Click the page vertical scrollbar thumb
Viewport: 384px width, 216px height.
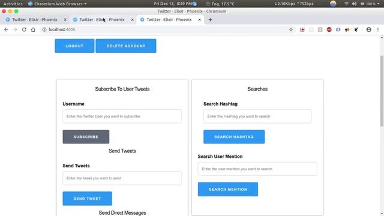click(382, 91)
